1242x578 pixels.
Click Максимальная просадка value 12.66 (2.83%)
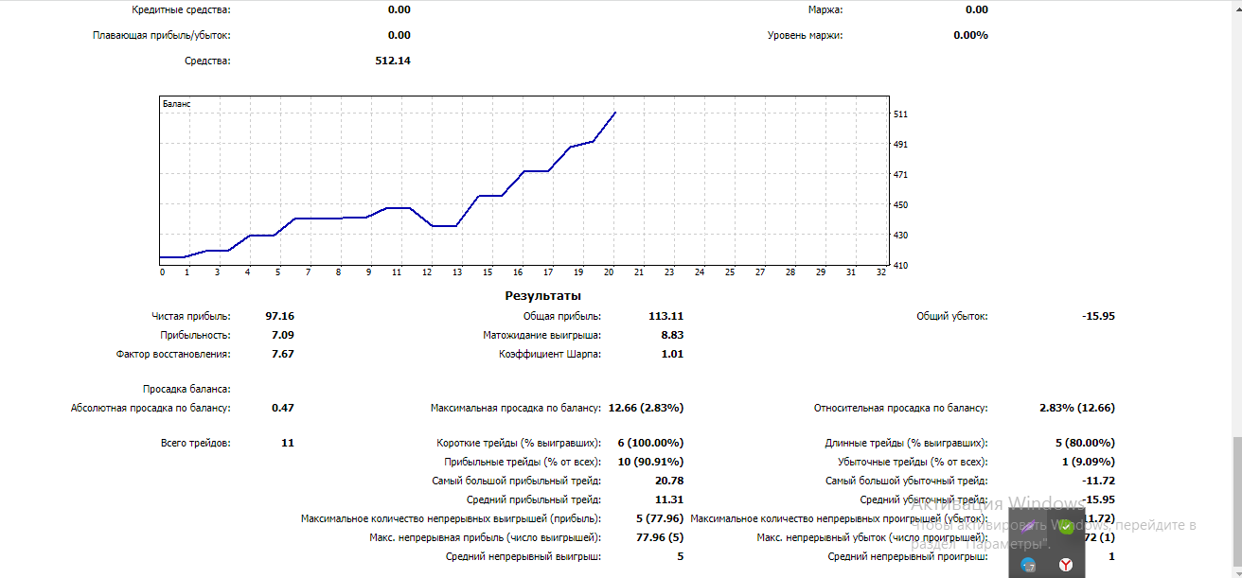(646, 409)
